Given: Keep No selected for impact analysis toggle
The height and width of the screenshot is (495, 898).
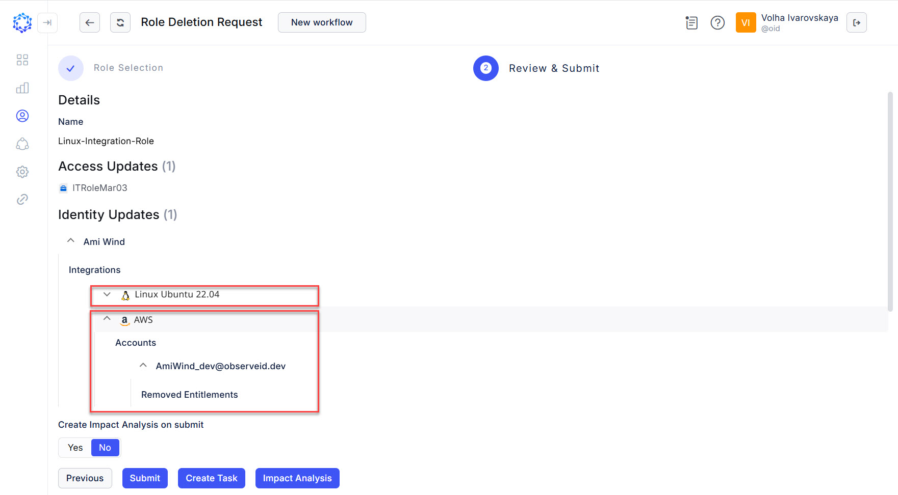Looking at the screenshot, I should click(x=105, y=447).
